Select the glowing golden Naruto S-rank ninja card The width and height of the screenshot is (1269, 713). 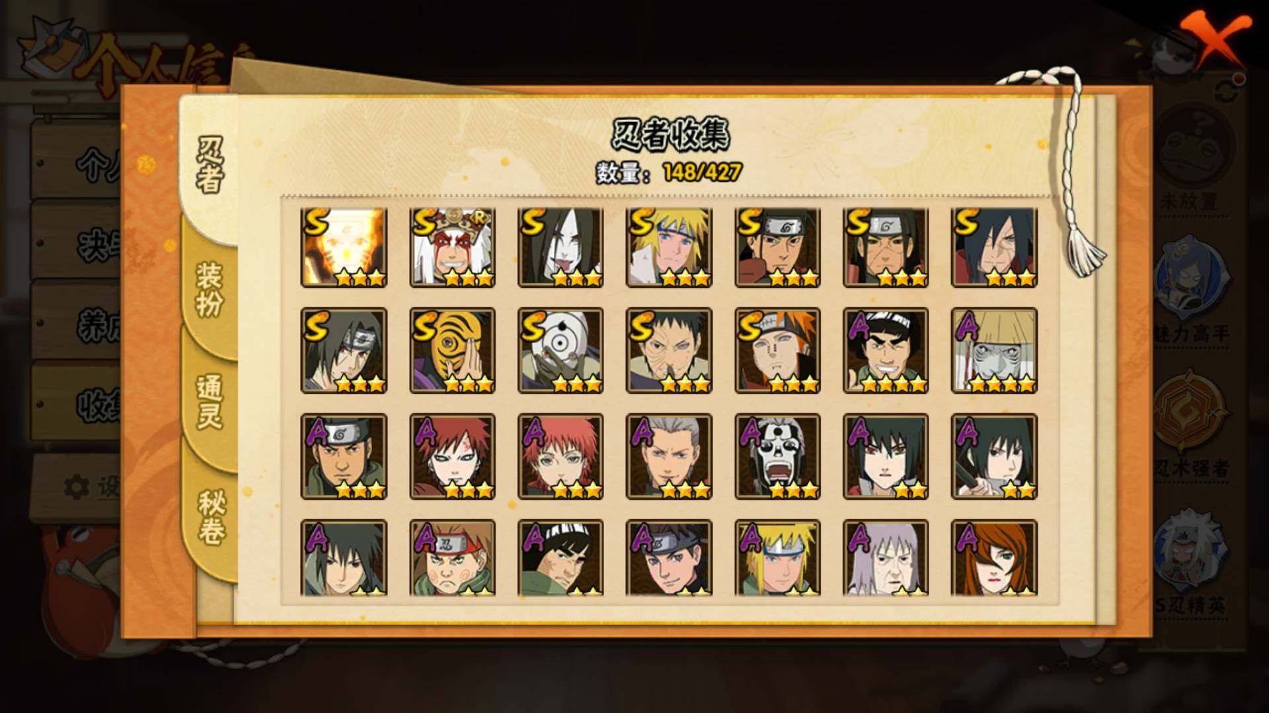(344, 248)
